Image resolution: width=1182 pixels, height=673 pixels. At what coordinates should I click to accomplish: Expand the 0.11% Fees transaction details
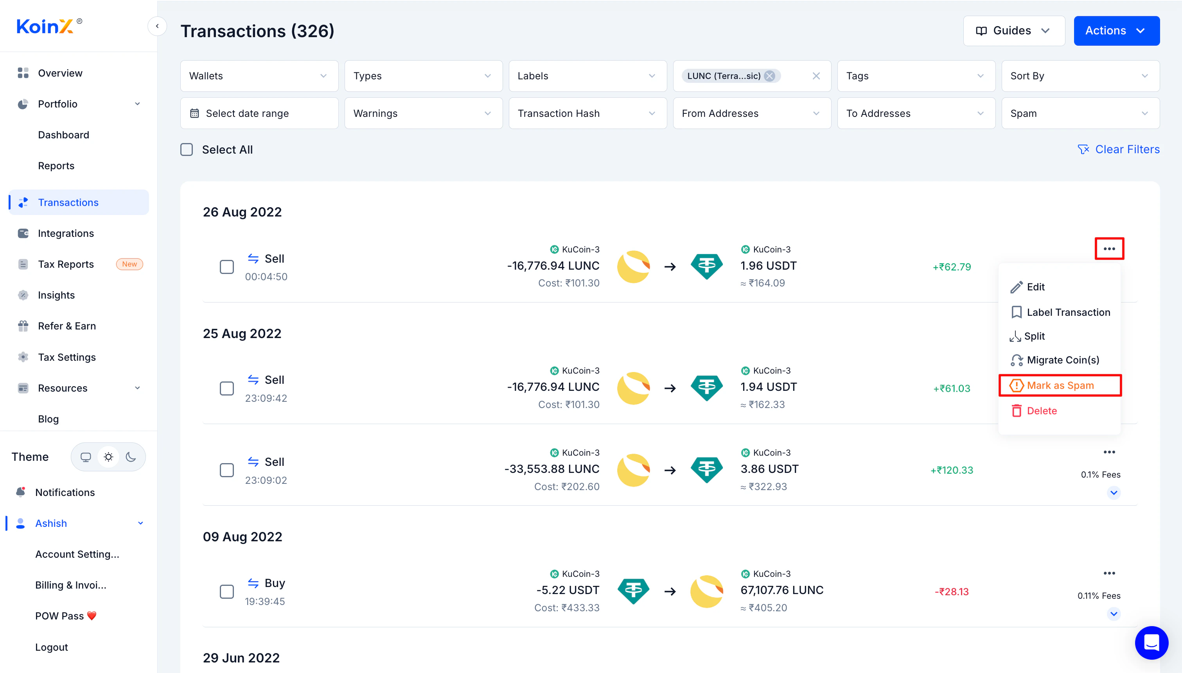(1114, 614)
